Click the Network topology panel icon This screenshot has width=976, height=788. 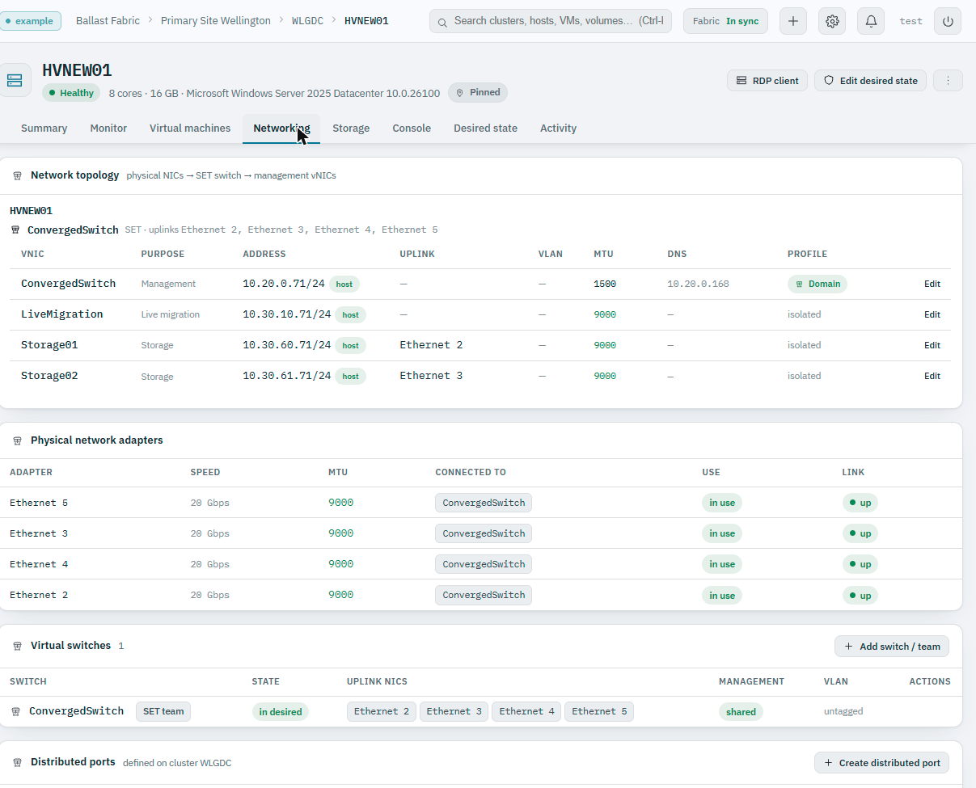point(17,175)
